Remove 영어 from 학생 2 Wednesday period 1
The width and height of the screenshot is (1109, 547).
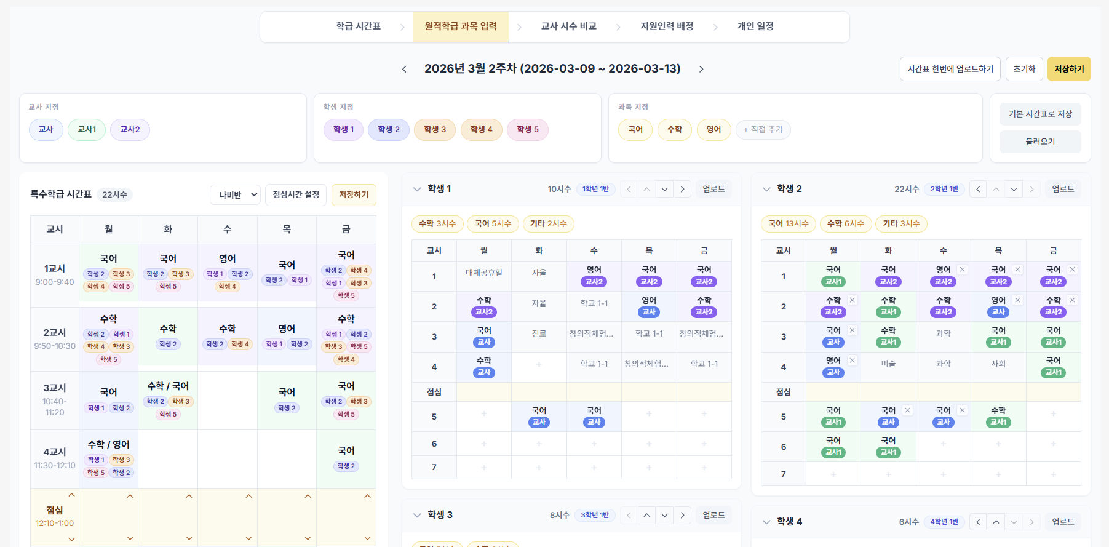[x=963, y=270]
